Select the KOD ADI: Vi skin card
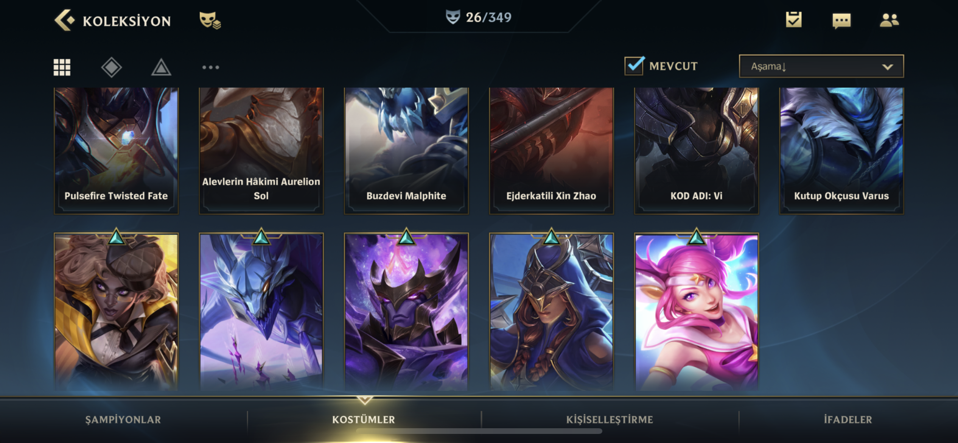The width and height of the screenshot is (958, 443). click(697, 151)
